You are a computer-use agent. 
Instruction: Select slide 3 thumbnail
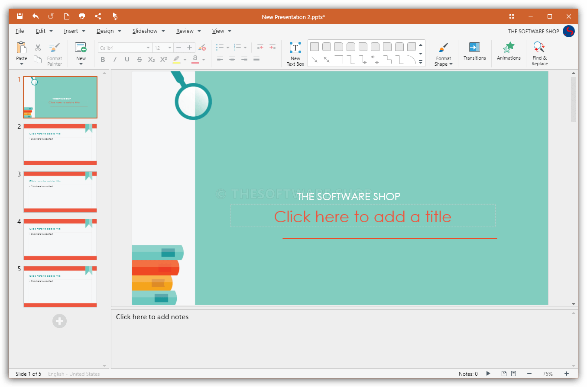pos(60,192)
